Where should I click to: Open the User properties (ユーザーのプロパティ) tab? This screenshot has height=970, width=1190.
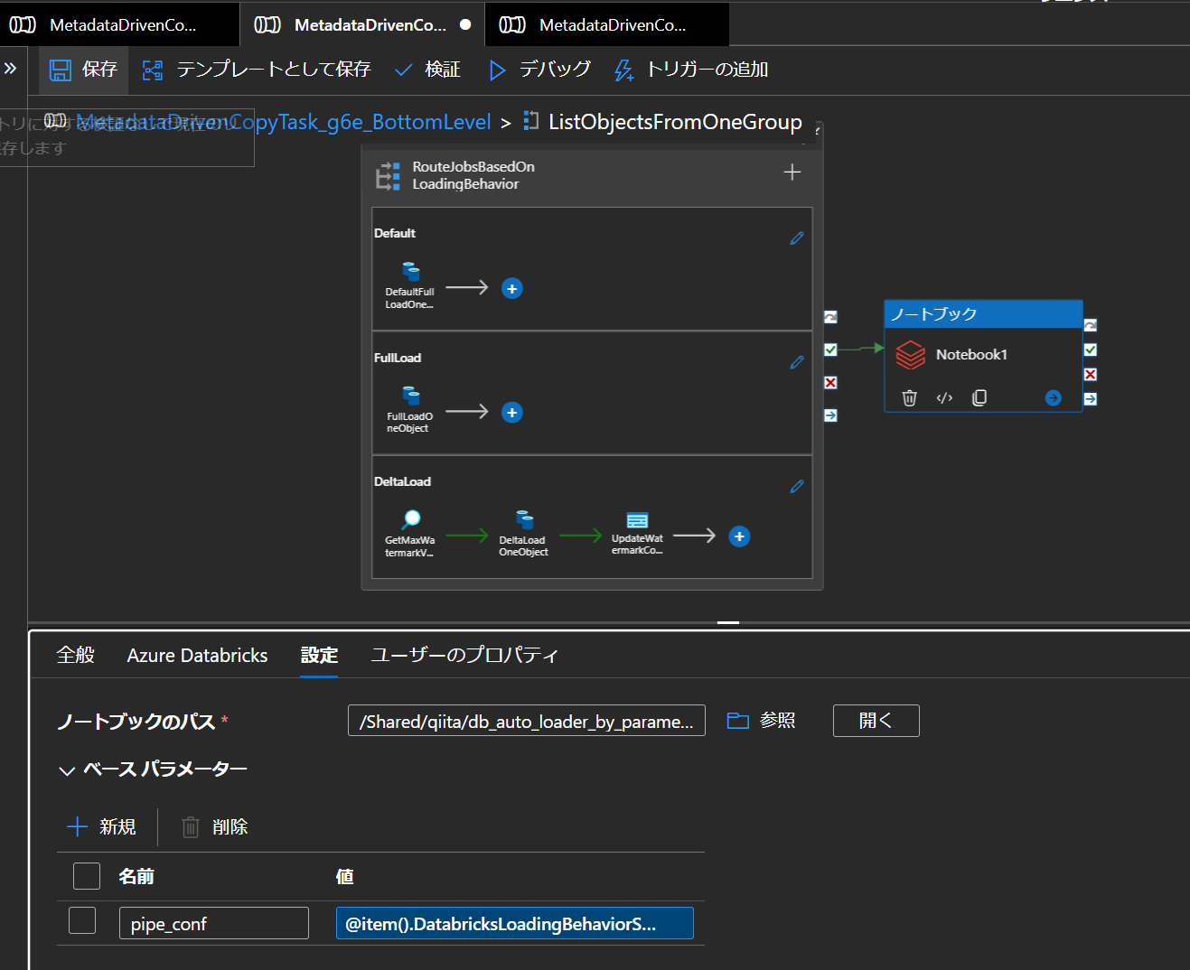click(x=464, y=655)
